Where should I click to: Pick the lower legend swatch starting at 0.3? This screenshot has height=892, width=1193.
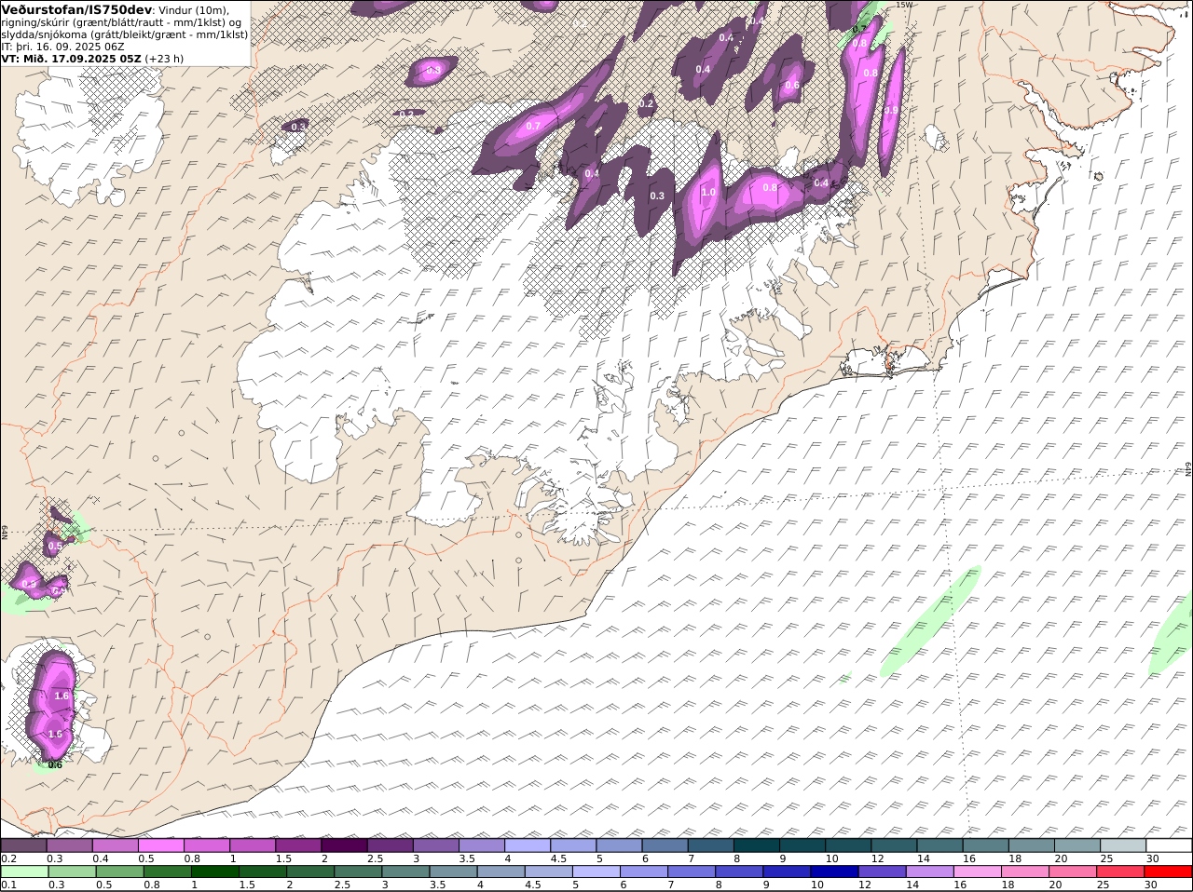click(x=72, y=872)
